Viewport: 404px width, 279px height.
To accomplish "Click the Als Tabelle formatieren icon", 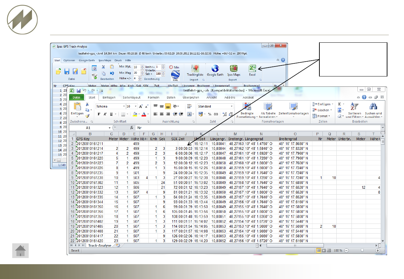I will pyautogui.click(x=268, y=106).
